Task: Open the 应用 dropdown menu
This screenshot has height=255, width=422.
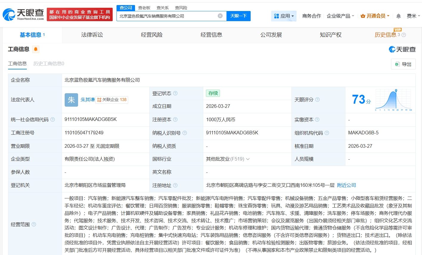Action: tap(284, 16)
